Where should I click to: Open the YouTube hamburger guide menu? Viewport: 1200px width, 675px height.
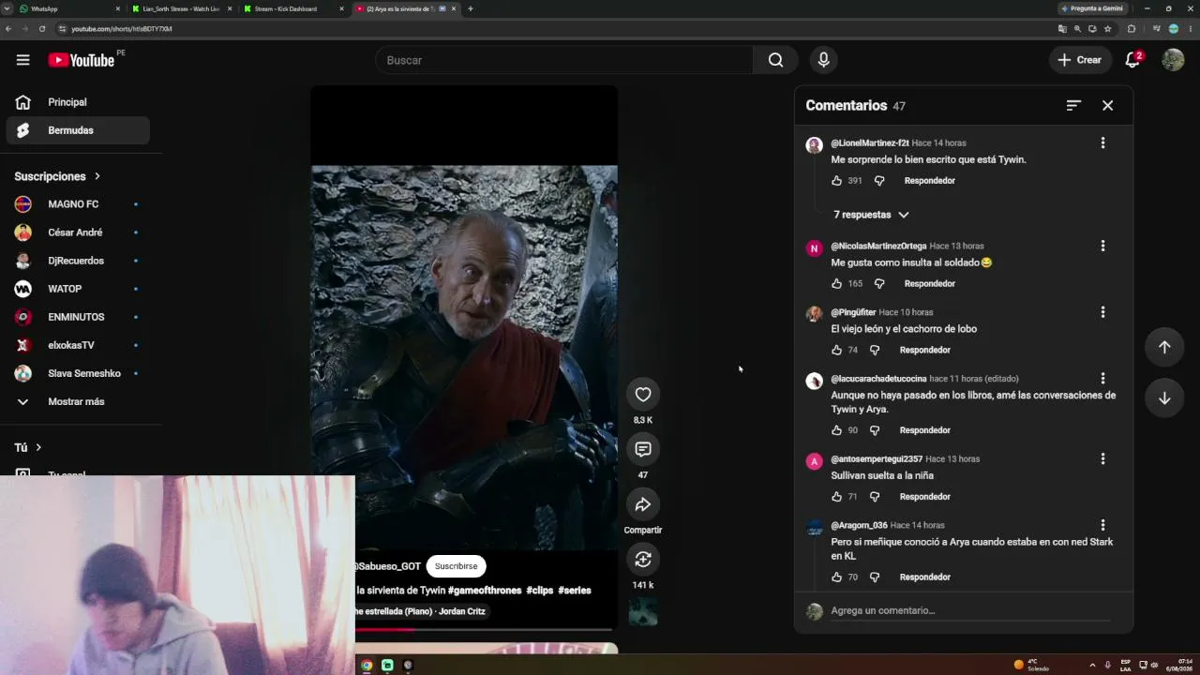[22, 60]
